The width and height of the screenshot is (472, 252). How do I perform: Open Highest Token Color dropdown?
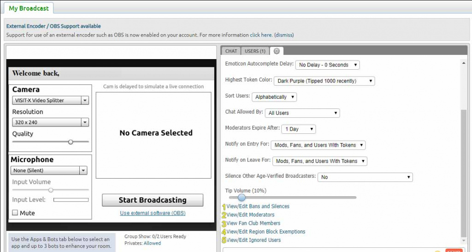(324, 81)
